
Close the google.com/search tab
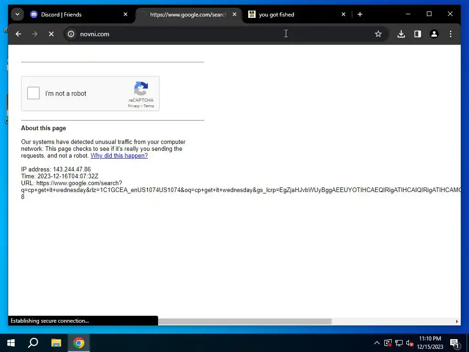tap(234, 14)
